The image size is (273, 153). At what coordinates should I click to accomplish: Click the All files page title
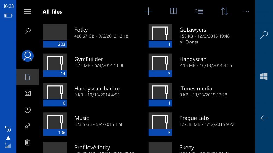(x=52, y=12)
